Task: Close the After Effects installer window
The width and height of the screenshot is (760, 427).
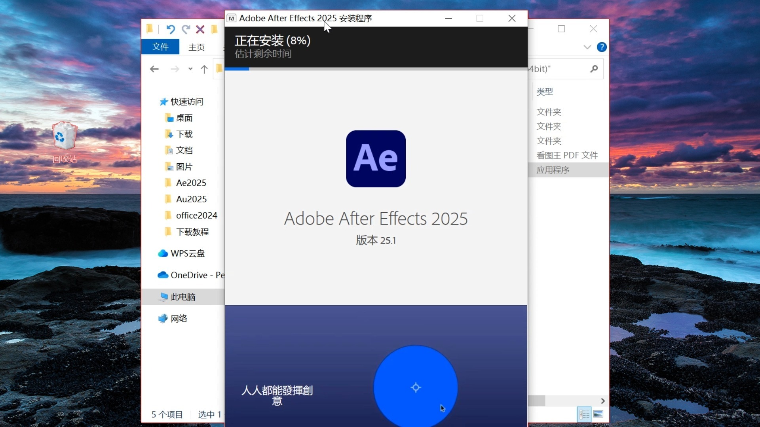Action: [512, 18]
